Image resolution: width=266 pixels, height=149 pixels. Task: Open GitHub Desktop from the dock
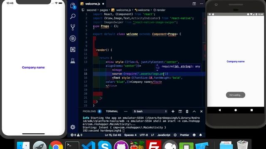(x=121, y=145)
